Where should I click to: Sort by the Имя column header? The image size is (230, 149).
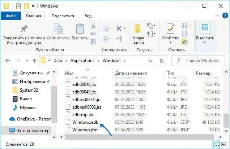tap(88, 73)
